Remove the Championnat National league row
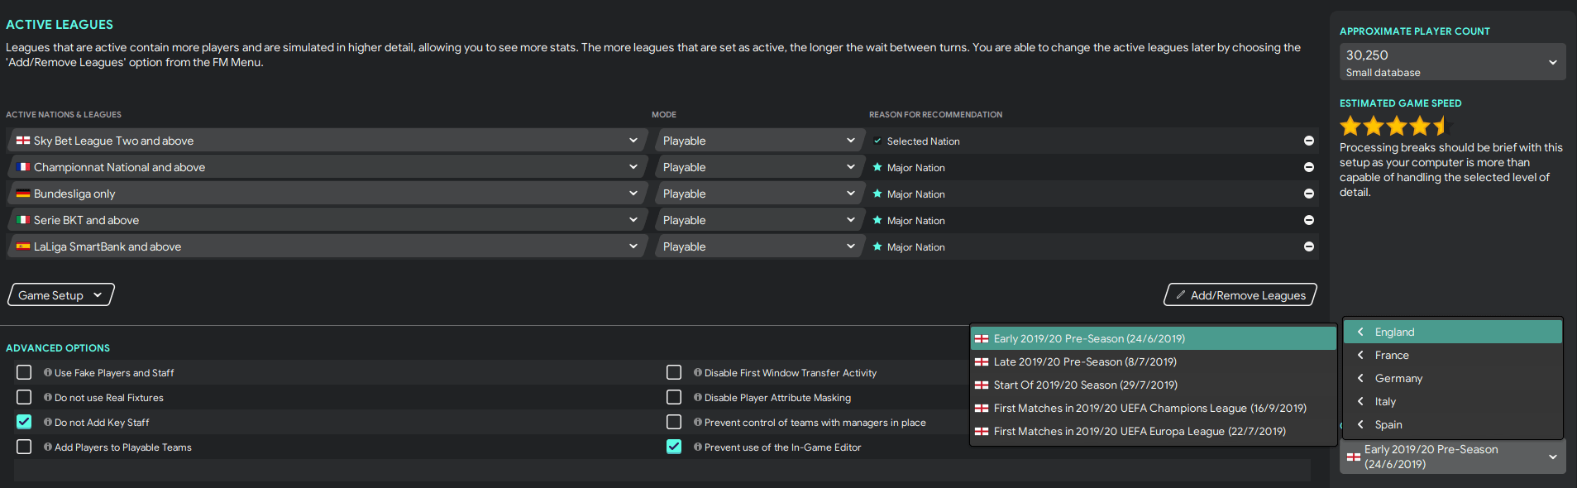 click(x=1308, y=167)
